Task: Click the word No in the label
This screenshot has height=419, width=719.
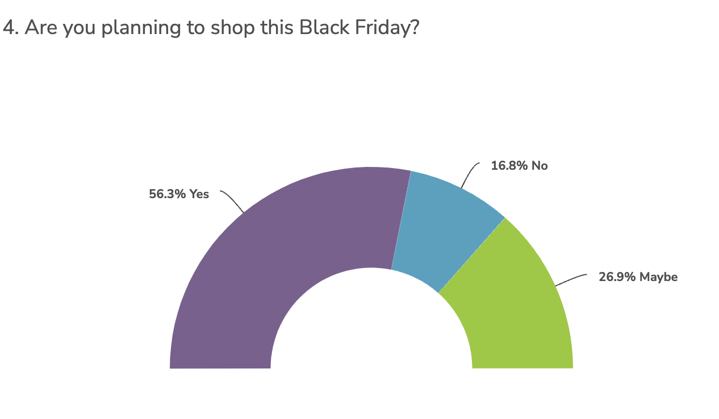Action: coord(540,166)
